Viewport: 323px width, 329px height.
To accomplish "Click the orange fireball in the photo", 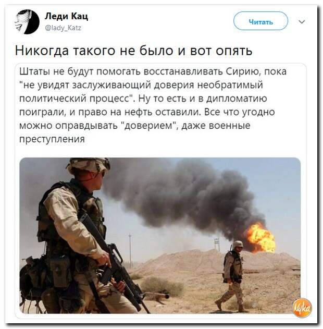I will (x=260, y=238).
